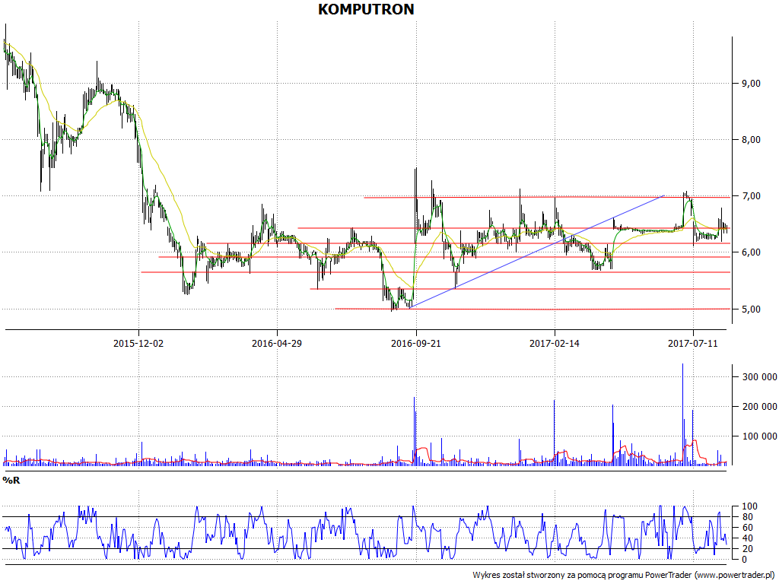Click the 200 000 volume axis label
The image size is (779, 584).
tap(759, 407)
